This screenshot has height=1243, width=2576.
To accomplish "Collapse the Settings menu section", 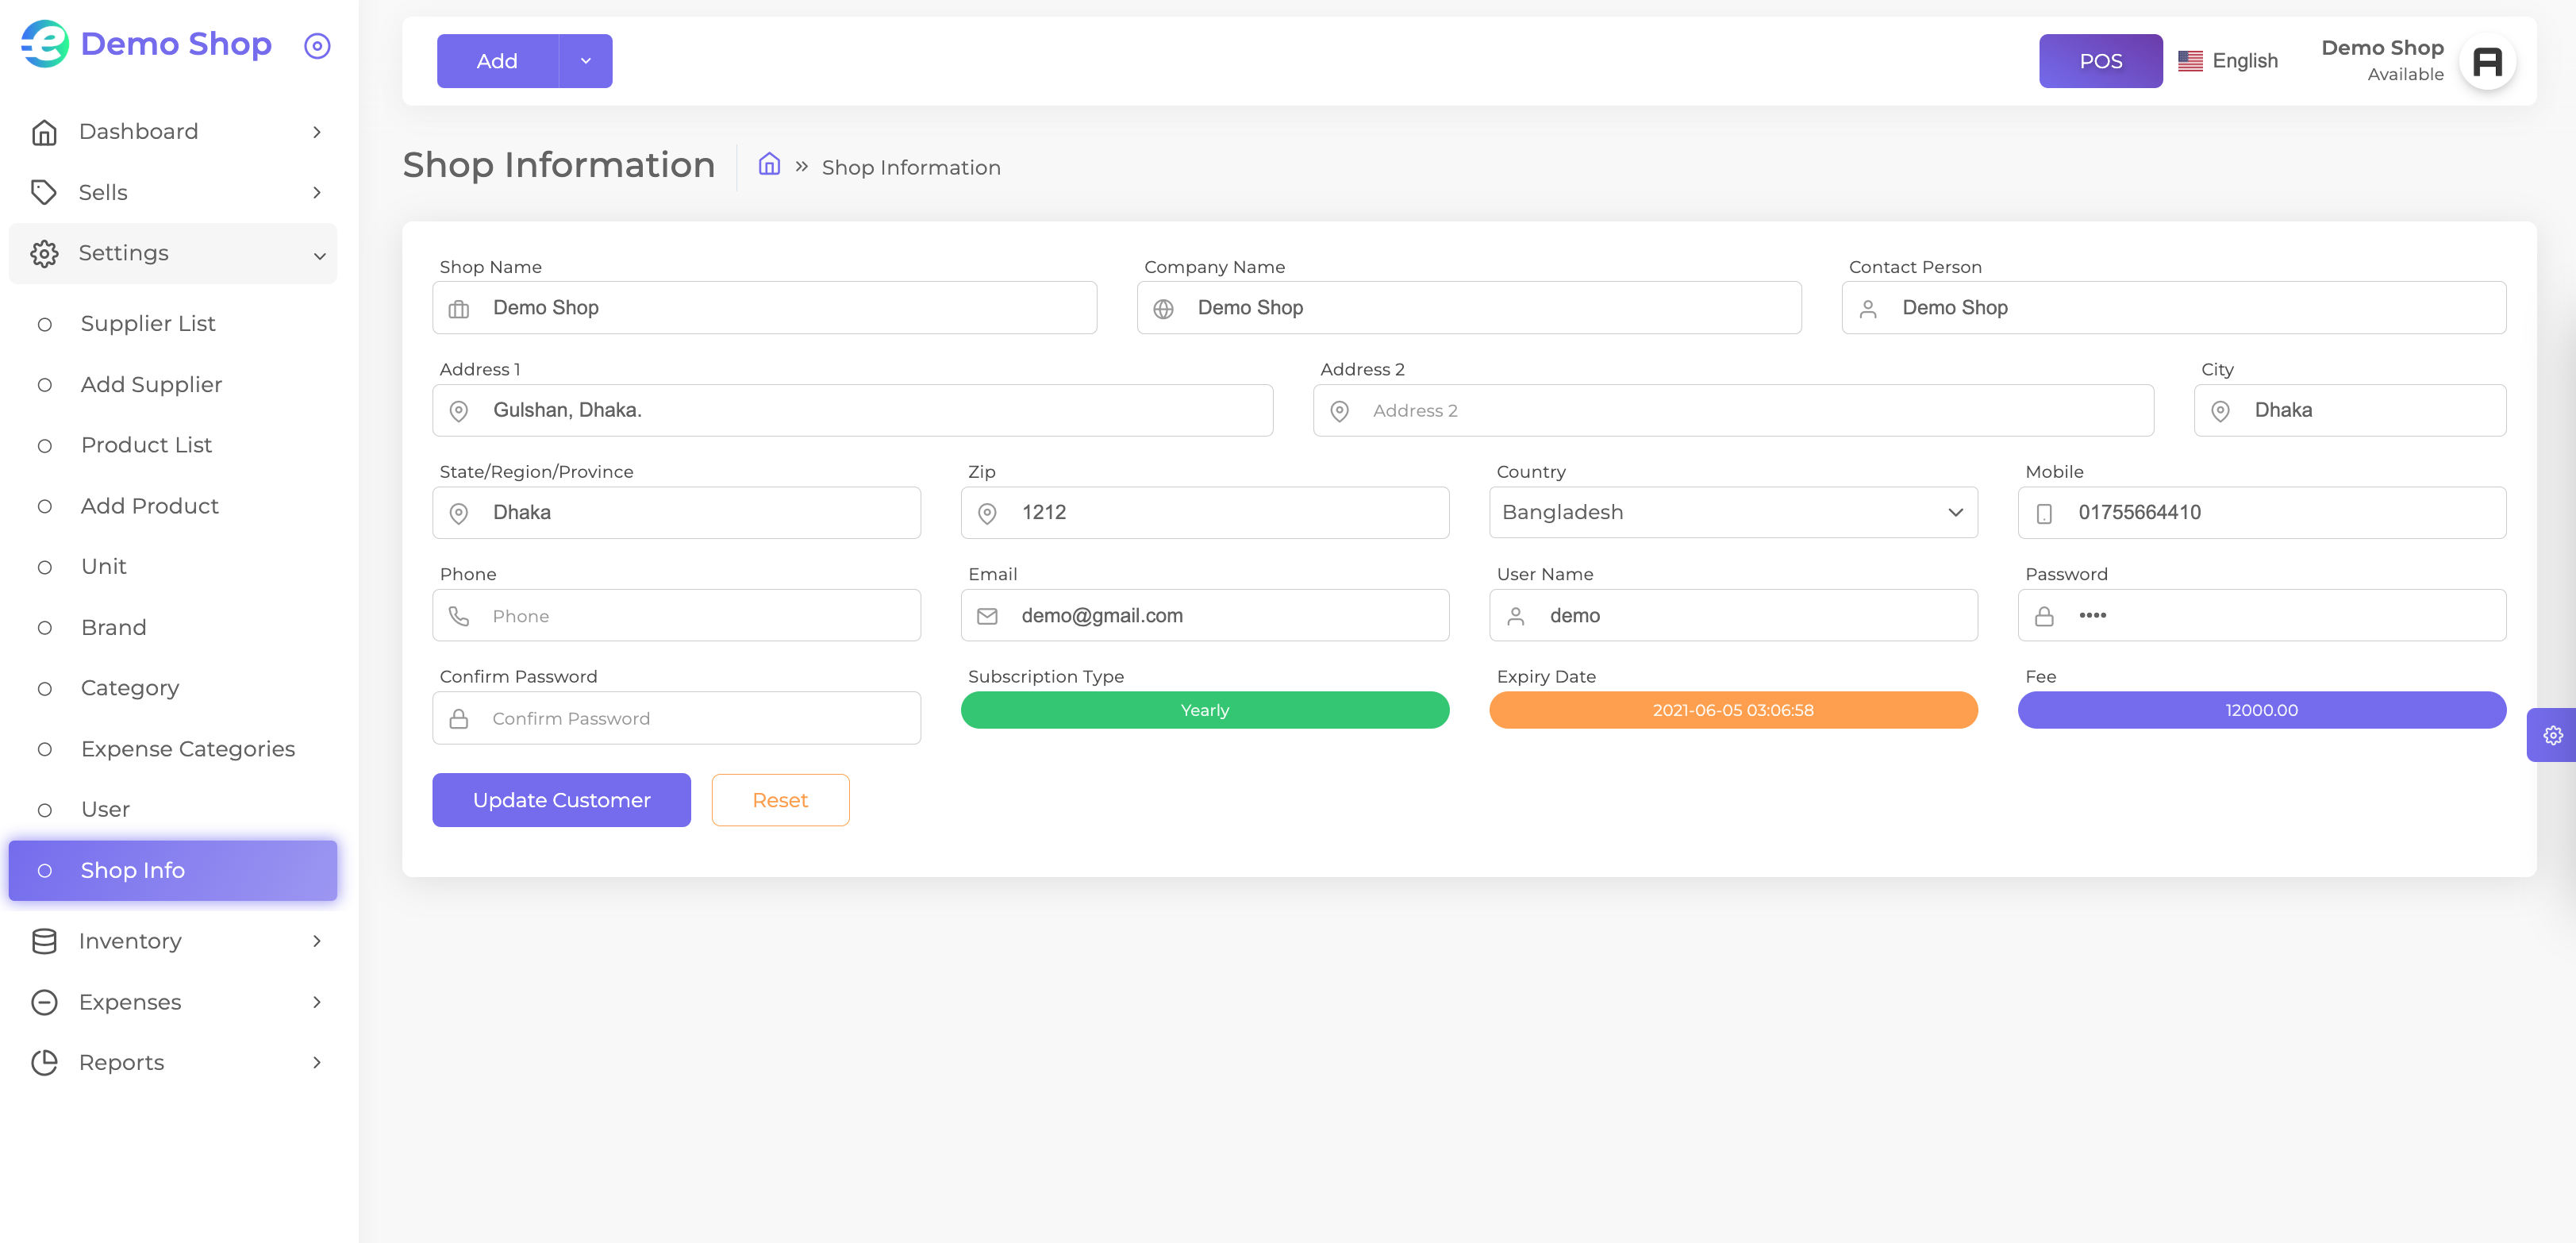I will coord(173,253).
